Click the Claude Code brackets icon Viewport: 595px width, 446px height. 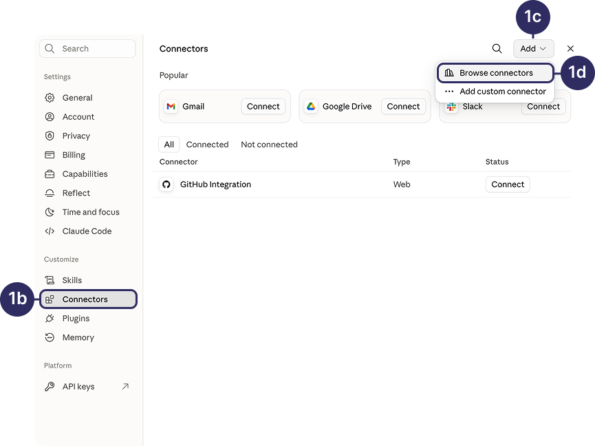50,231
